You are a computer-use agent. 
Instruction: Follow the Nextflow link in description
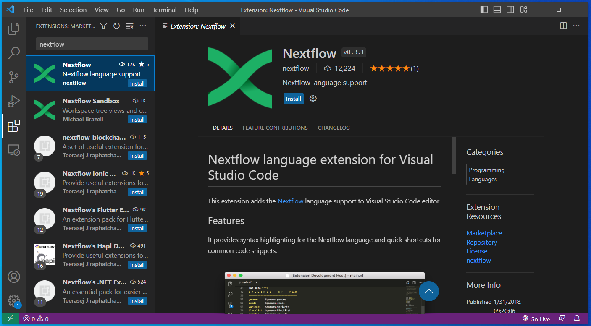290,201
